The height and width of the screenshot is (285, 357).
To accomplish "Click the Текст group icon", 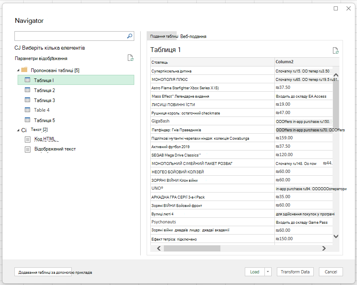I will pos(24,130).
